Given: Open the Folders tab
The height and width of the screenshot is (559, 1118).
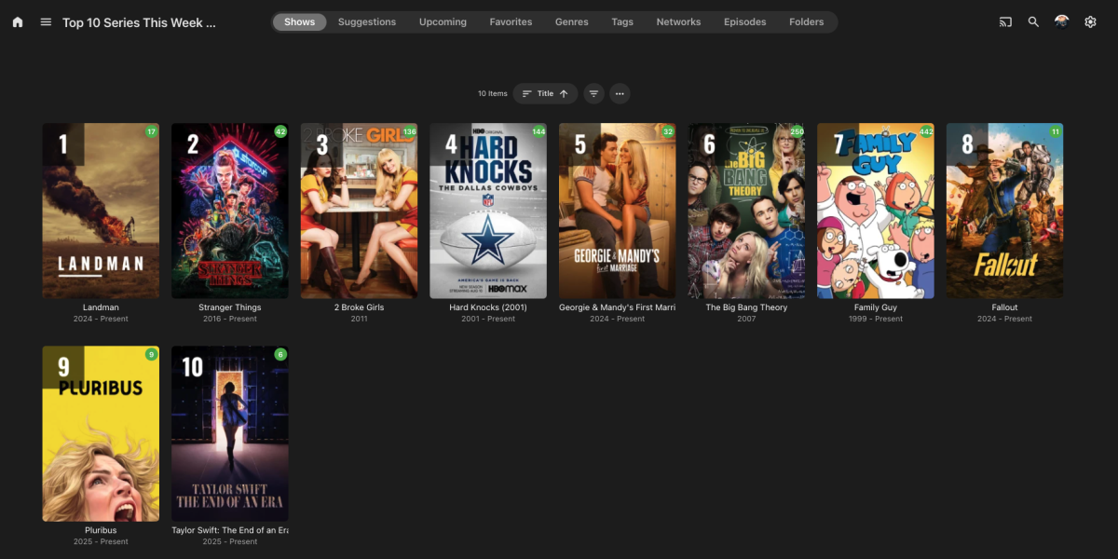Looking at the screenshot, I should (x=807, y=21).
